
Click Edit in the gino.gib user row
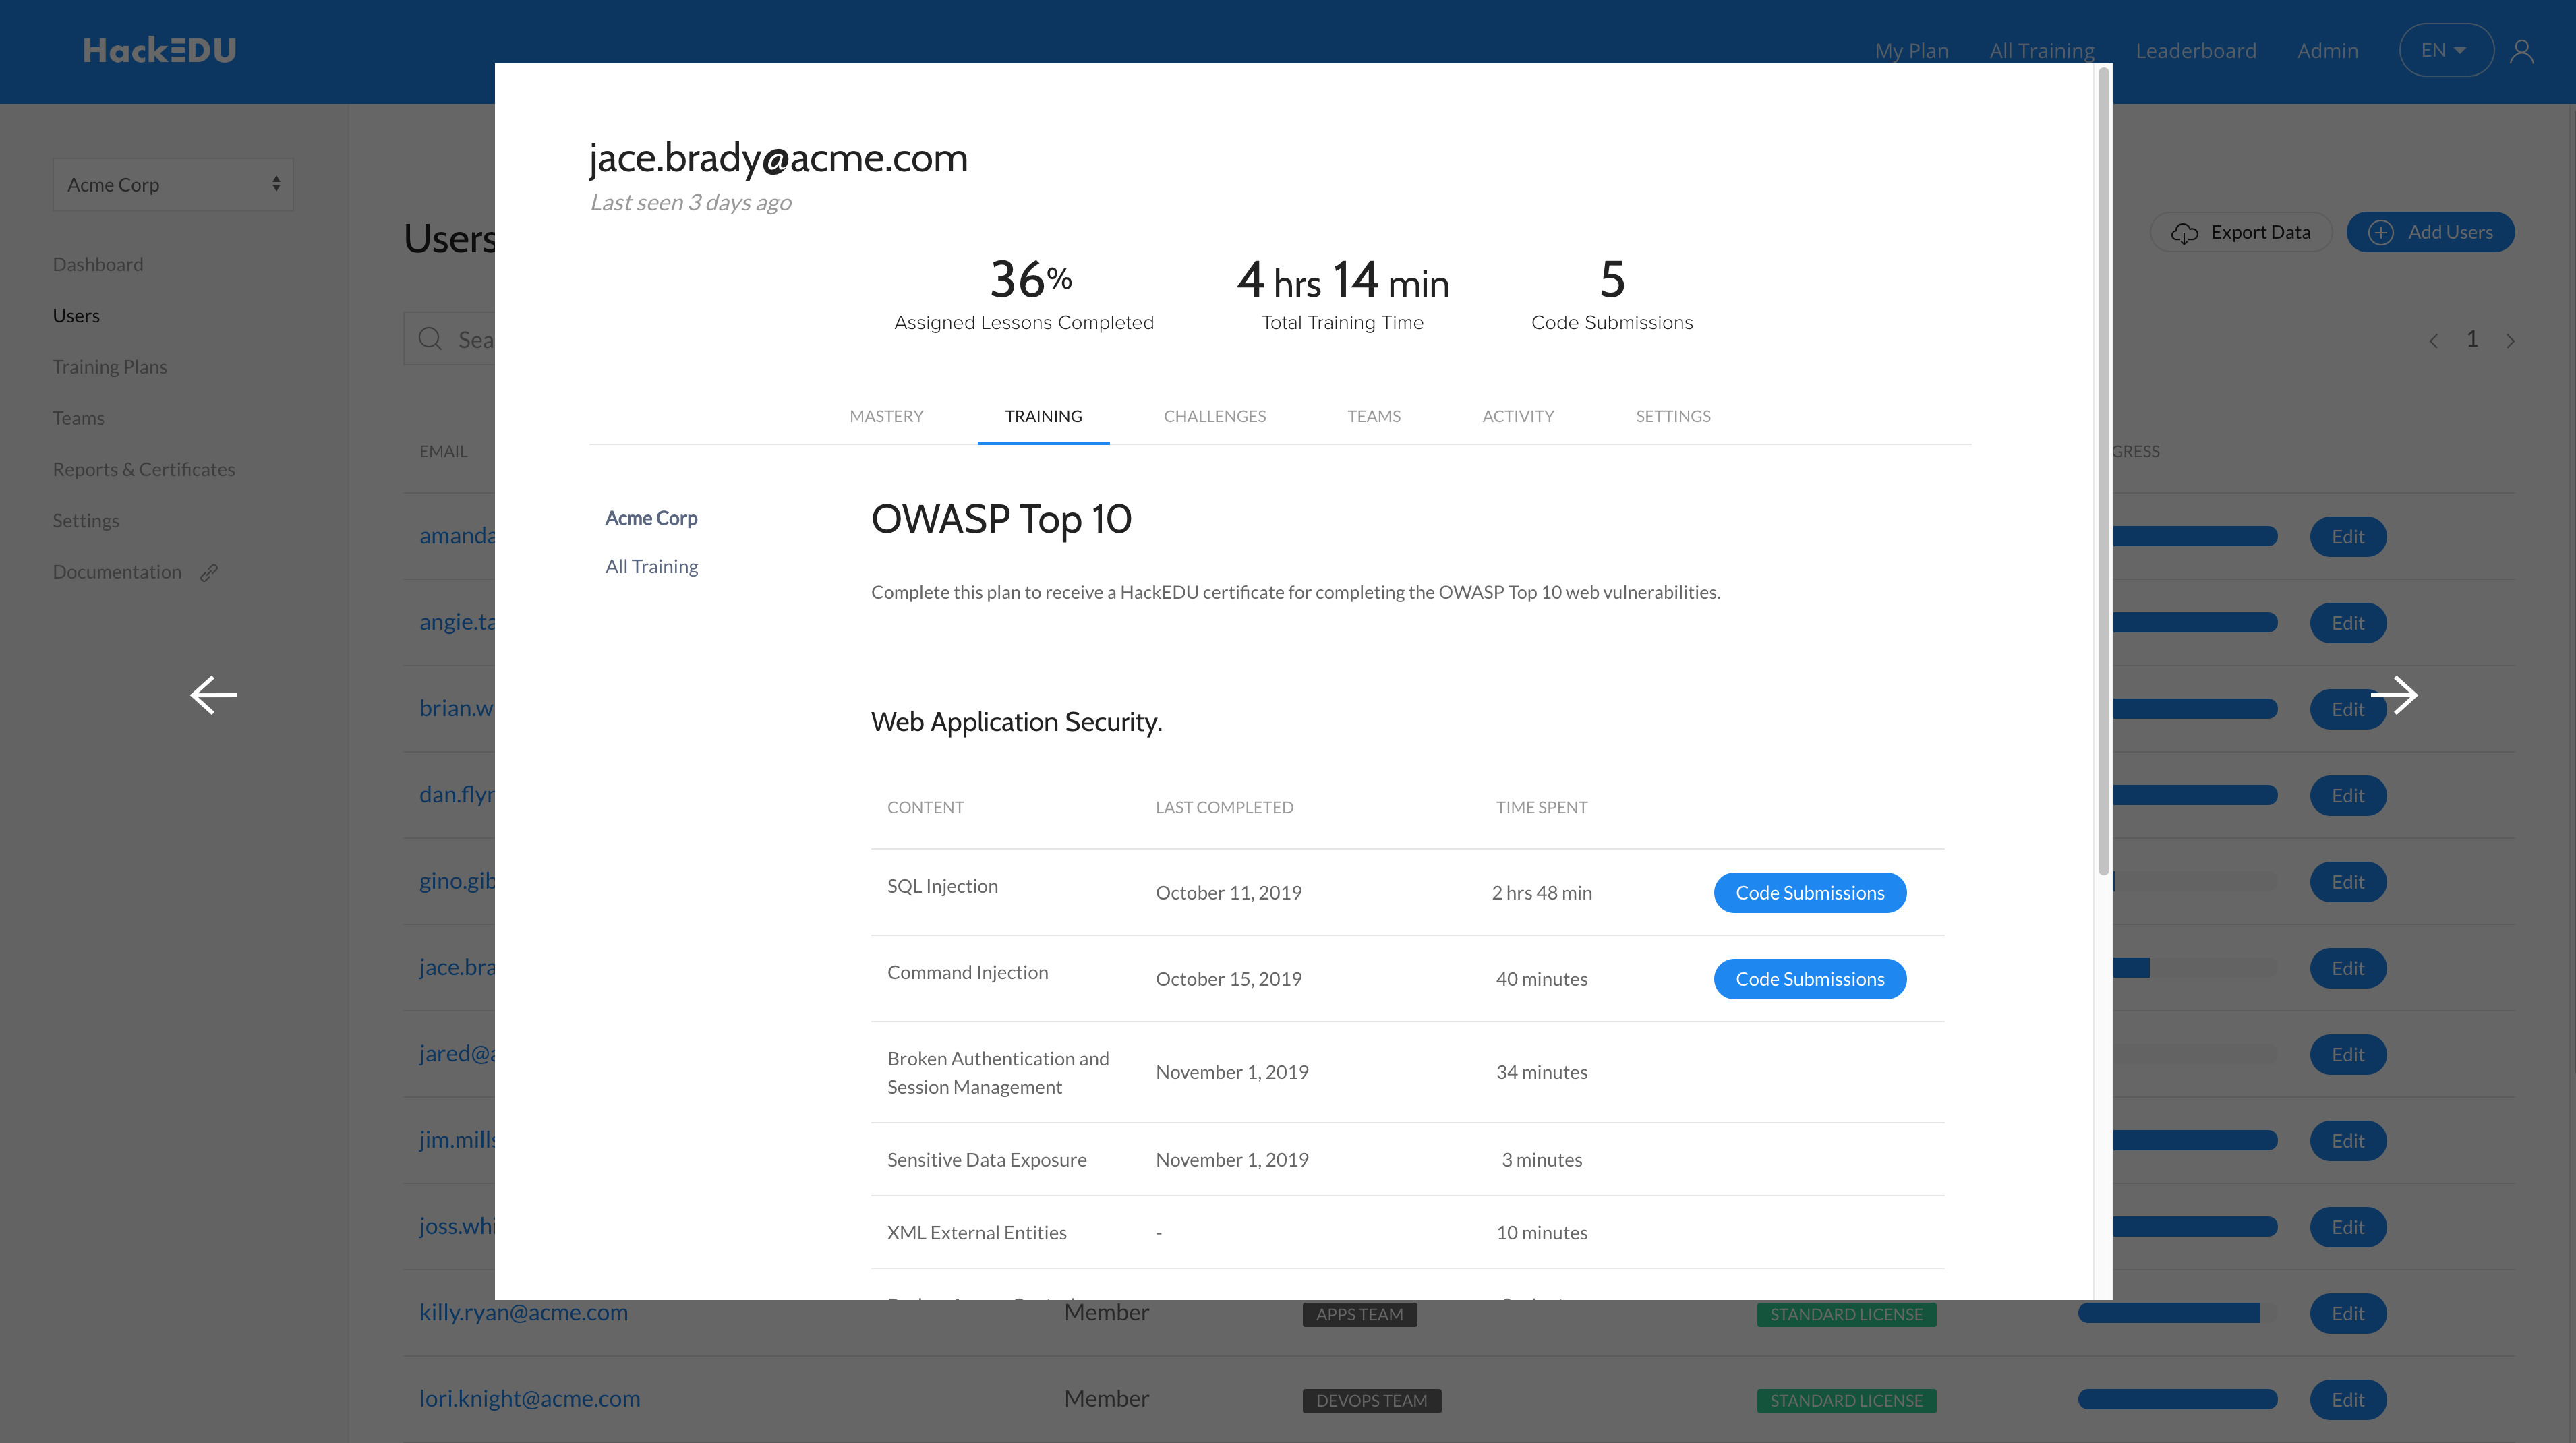point(2347,882)
